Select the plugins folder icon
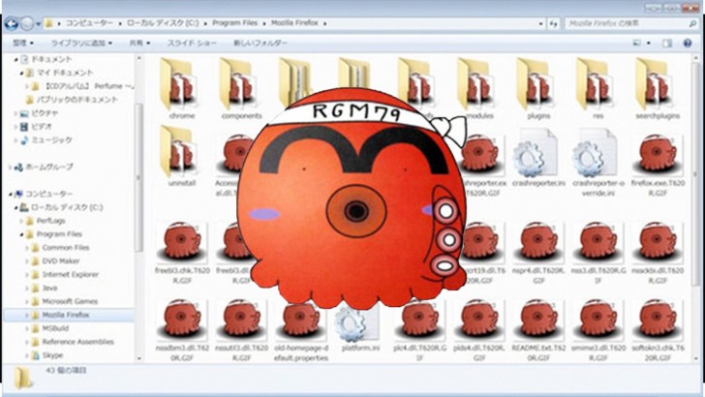The width and height of the screenshot is (705, 397). pyautogui.click(x=536, y=83)
